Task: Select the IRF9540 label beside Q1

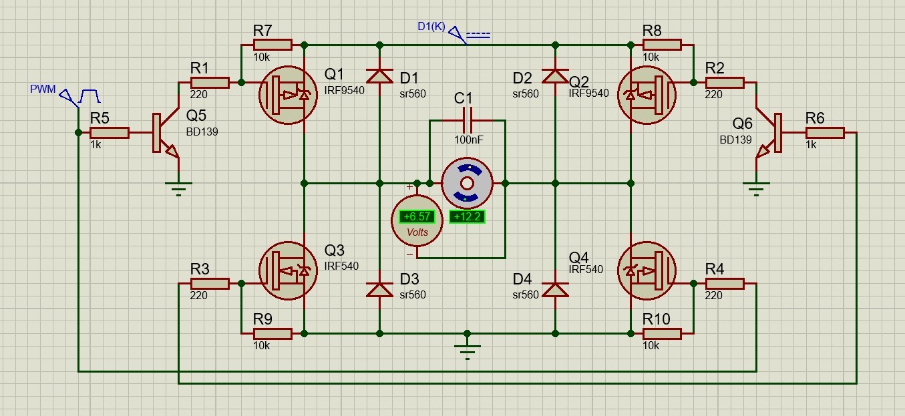Action: pyautogui.click(x=345, y=90)
